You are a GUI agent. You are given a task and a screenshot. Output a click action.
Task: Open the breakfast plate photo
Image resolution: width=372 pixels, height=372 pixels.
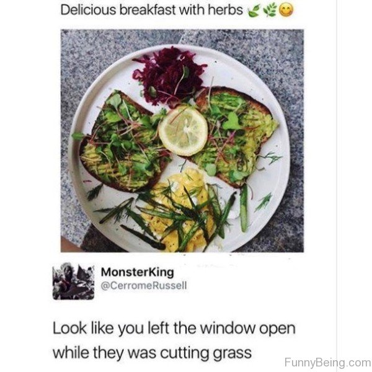click(182, 141)
